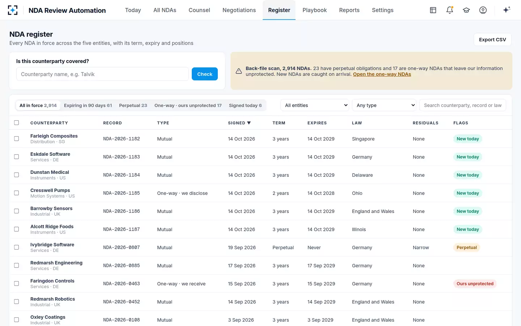Focus the Counterparty name input field
Viewport: 521px width, 326px height.
click(x=102, y=74)
